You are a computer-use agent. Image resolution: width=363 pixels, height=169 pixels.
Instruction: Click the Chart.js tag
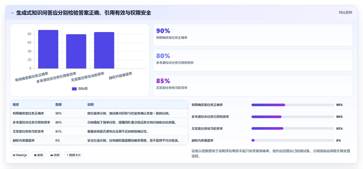[20, 155]
